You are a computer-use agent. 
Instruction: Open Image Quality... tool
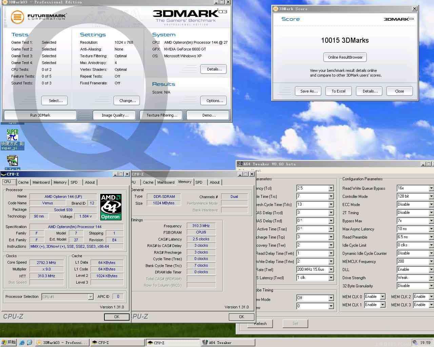(114, 115)
